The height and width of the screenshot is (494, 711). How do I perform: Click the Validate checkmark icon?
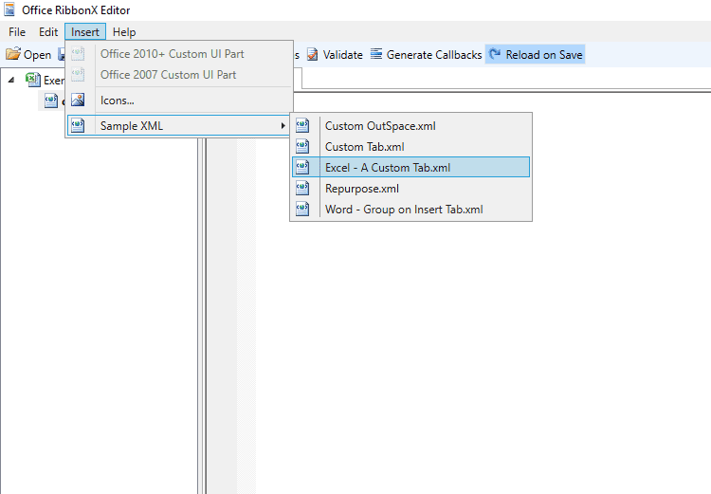[313, 54]
